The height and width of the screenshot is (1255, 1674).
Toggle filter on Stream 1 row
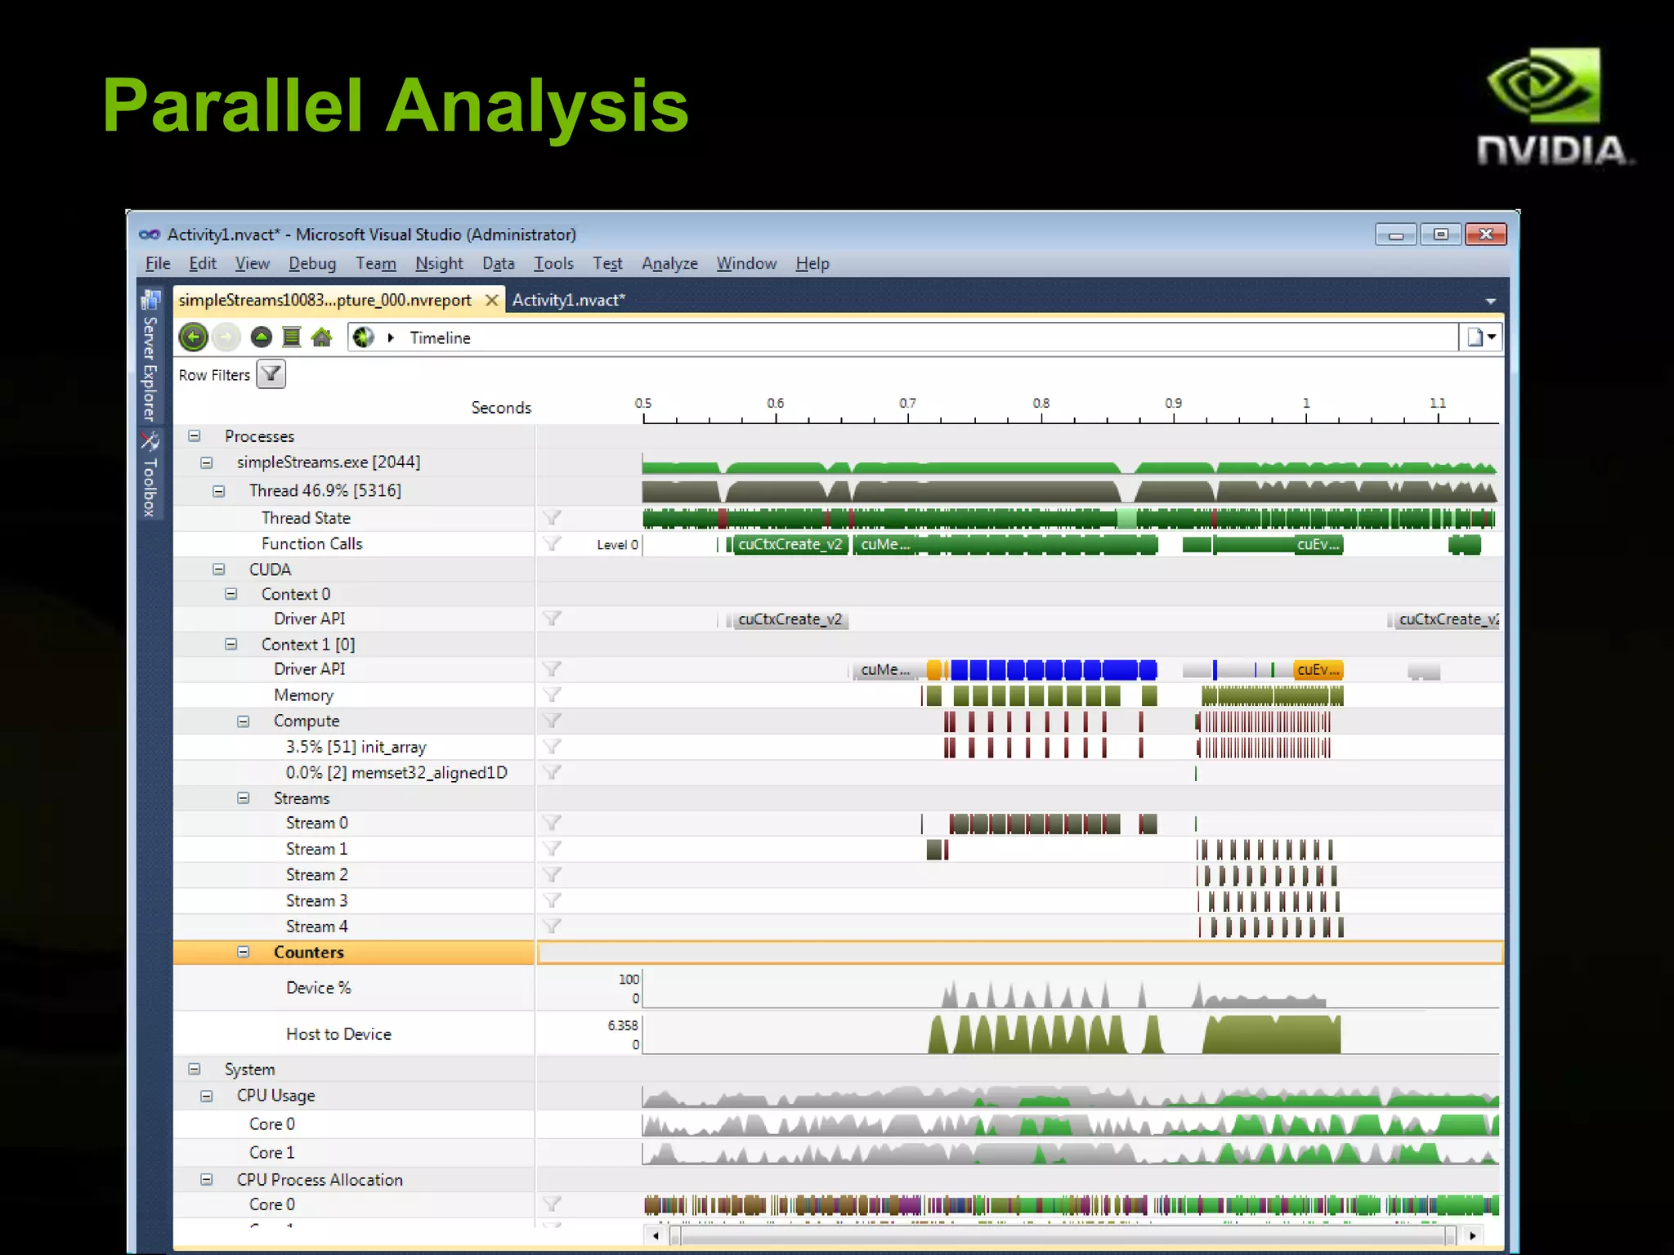pyautogui.click(x=553, y=849)
